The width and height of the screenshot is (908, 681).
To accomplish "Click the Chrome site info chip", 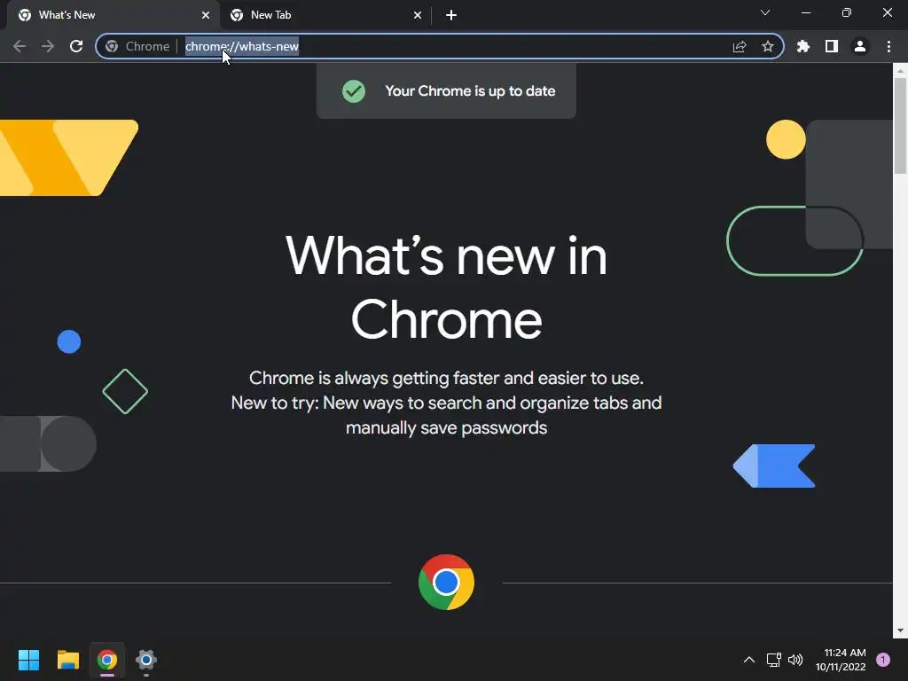I will pyautogui.click(x=137, y=46).
